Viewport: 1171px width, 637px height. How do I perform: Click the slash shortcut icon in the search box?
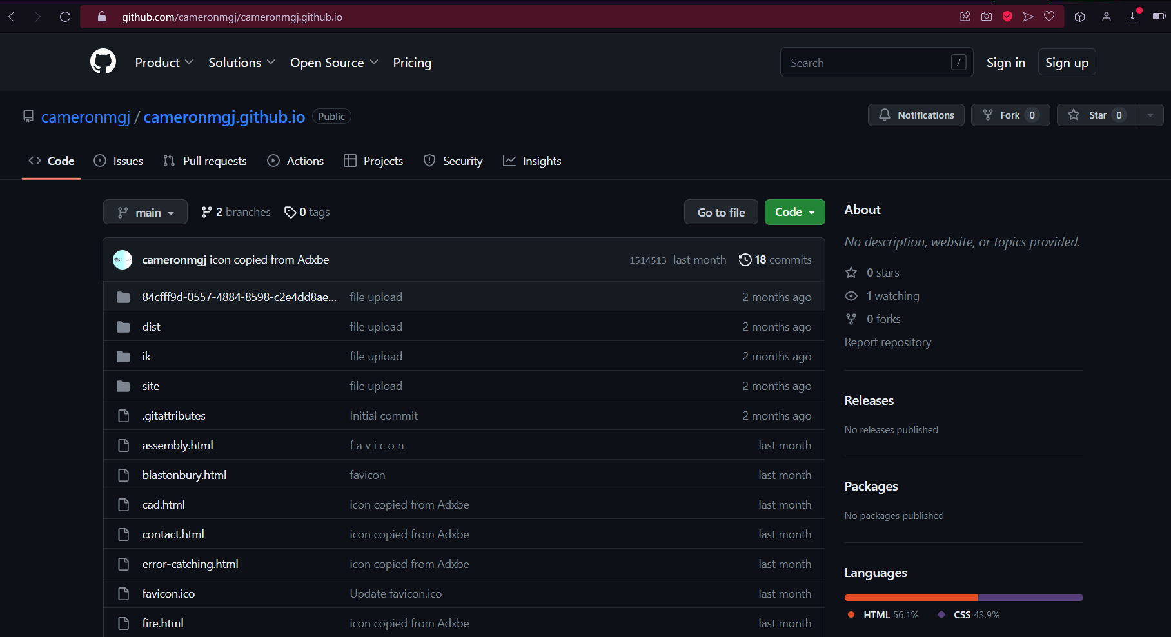click(x=959, y=63)
